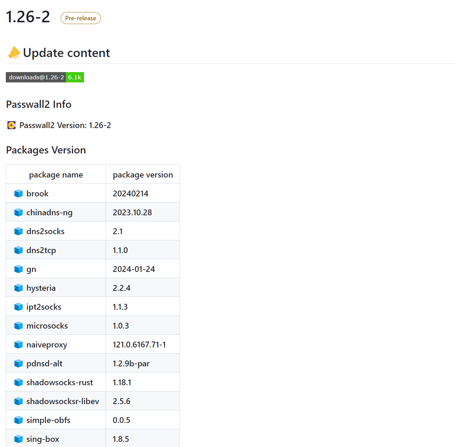455x447 pixels.
Task: Click the package name column header
Action: 56,175
